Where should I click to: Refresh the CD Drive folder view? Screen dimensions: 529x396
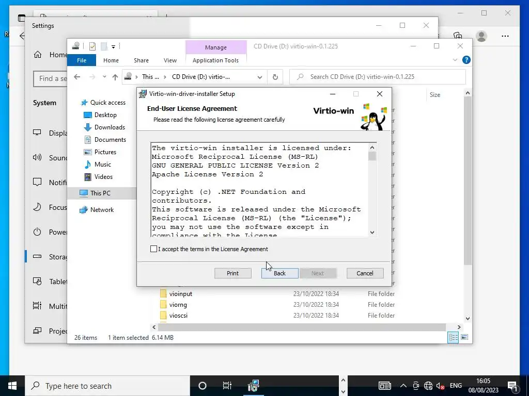point(275,77)
